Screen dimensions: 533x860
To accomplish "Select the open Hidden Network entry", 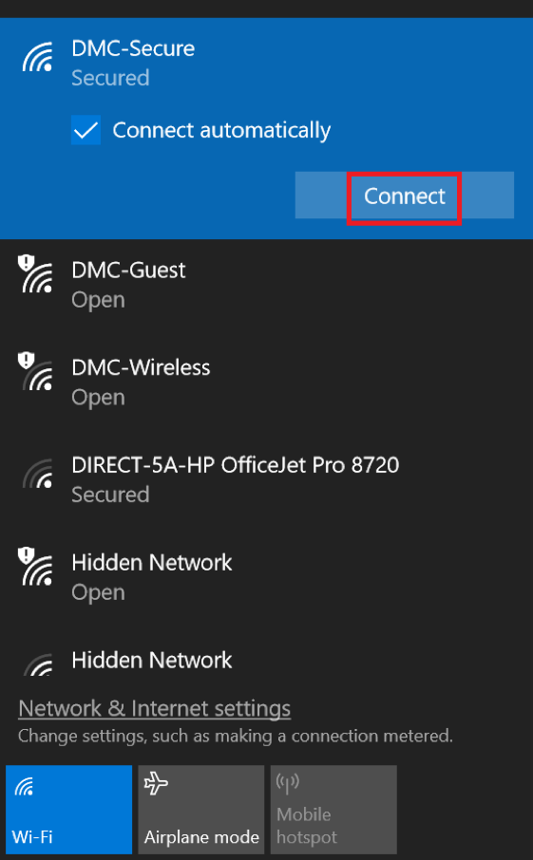I will tap(266, 577).
